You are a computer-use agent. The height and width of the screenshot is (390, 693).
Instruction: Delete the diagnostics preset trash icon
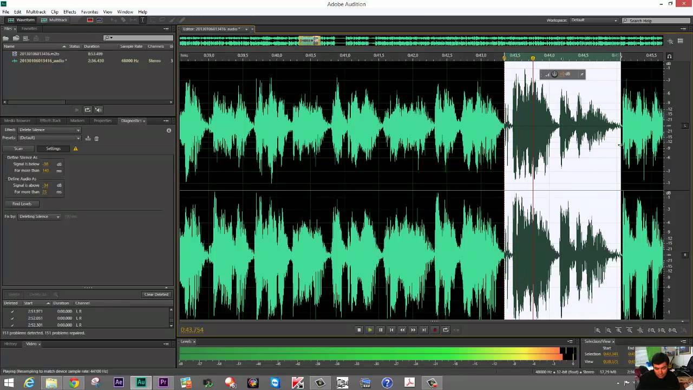coord(96,138)
